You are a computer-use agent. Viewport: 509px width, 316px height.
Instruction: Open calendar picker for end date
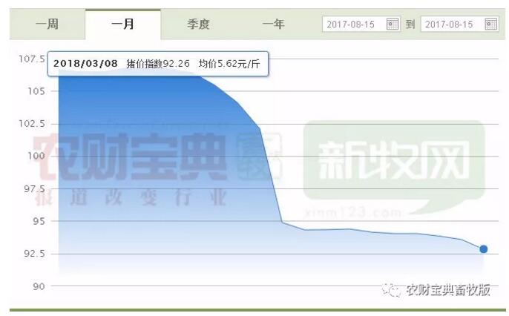point(490,24)
